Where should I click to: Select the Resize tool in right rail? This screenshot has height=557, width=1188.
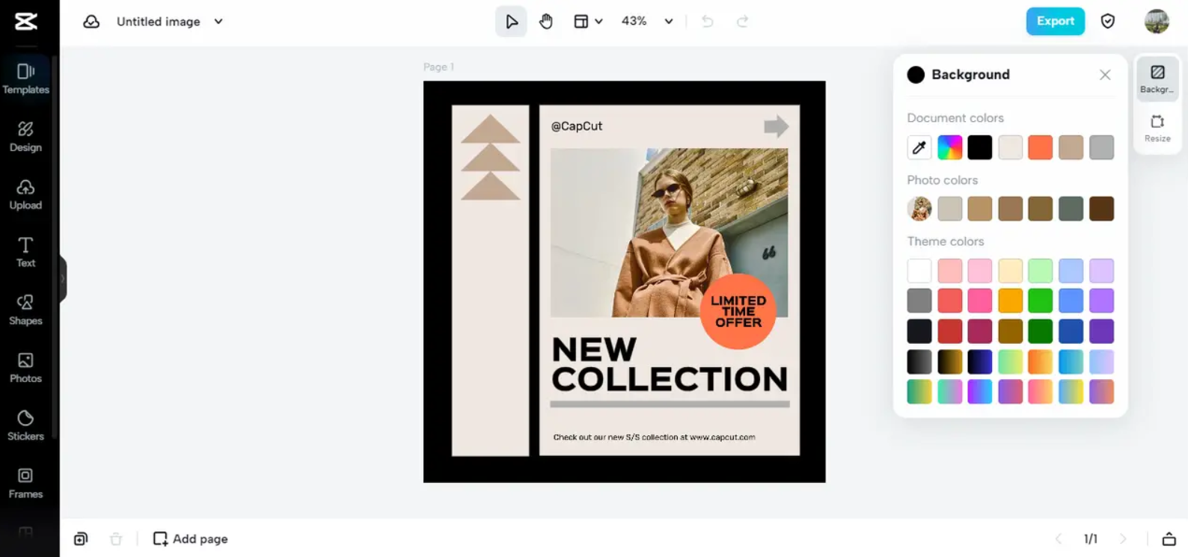[x=1157, y=128]
